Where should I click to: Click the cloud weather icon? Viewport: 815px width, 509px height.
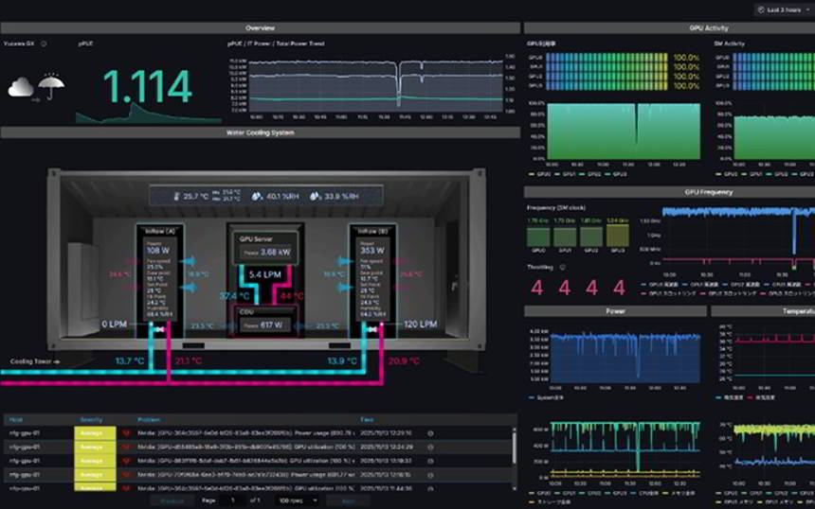21,88
